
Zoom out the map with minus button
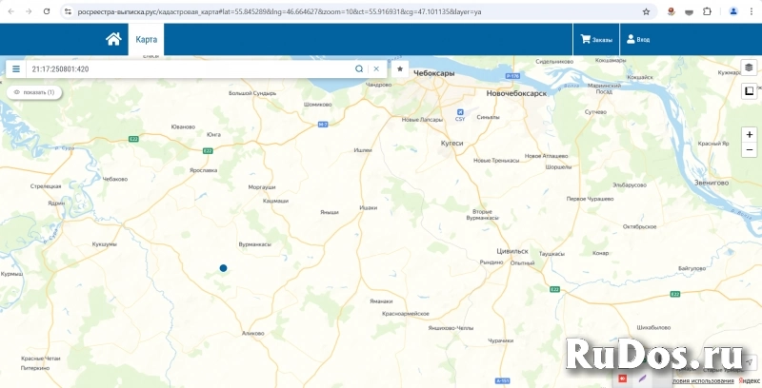(x=750, y=150)
